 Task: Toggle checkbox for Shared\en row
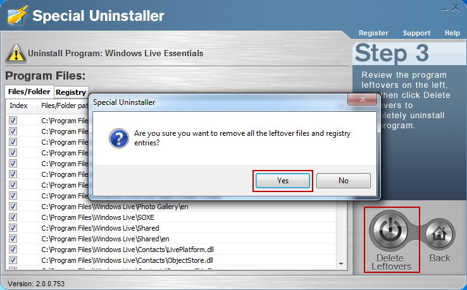pos(13,239)
